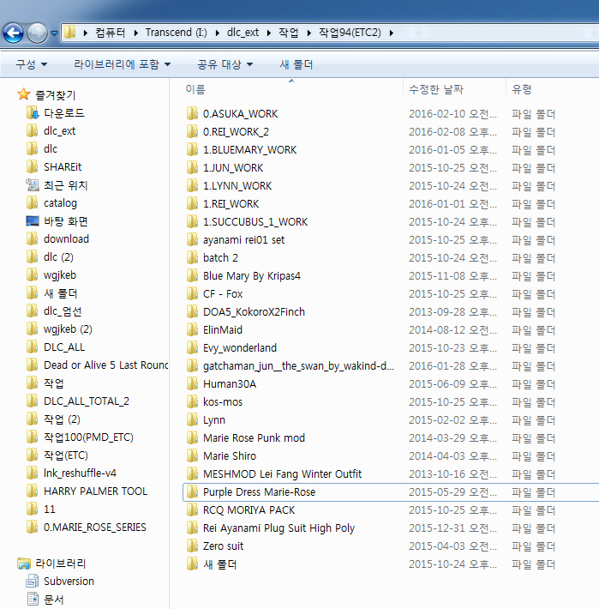Click the Back navigation arrow button
This screenshot has width=599, height=609.
pos(13,33)
